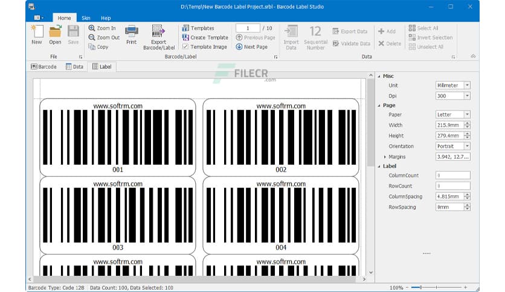
Task: Click Unselect All
Action: (x=426, y=47)
